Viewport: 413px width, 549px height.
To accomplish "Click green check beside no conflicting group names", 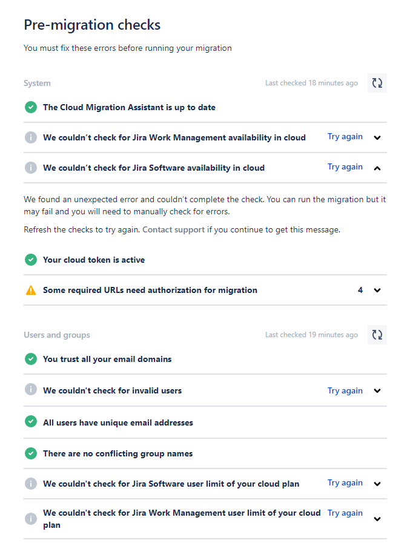I will [x=31, y=453].
